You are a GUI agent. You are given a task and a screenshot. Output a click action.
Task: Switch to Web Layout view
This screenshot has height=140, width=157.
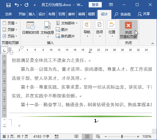click(98, 137)
